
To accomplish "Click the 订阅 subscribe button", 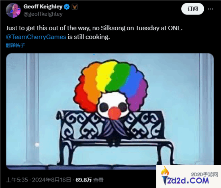I will click(x=192, y=9).
